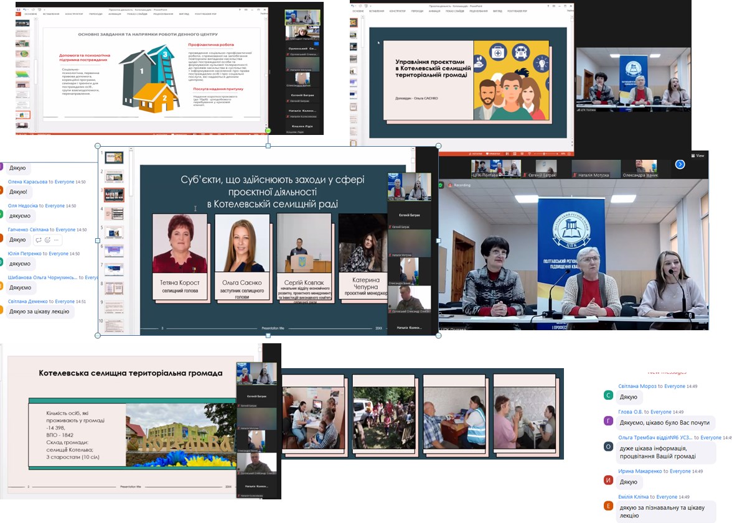
Task: Click the red Recording indicator in Zoom
Action: point(459,185)
